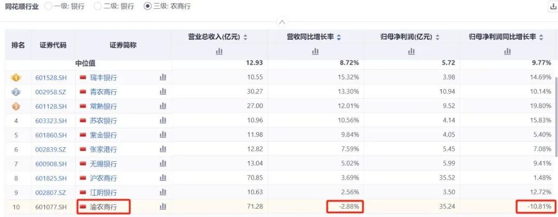This screenshot has height=217, width=558.
Task: Click bronze medal rank icon for third place
Action: coord(16,106)
